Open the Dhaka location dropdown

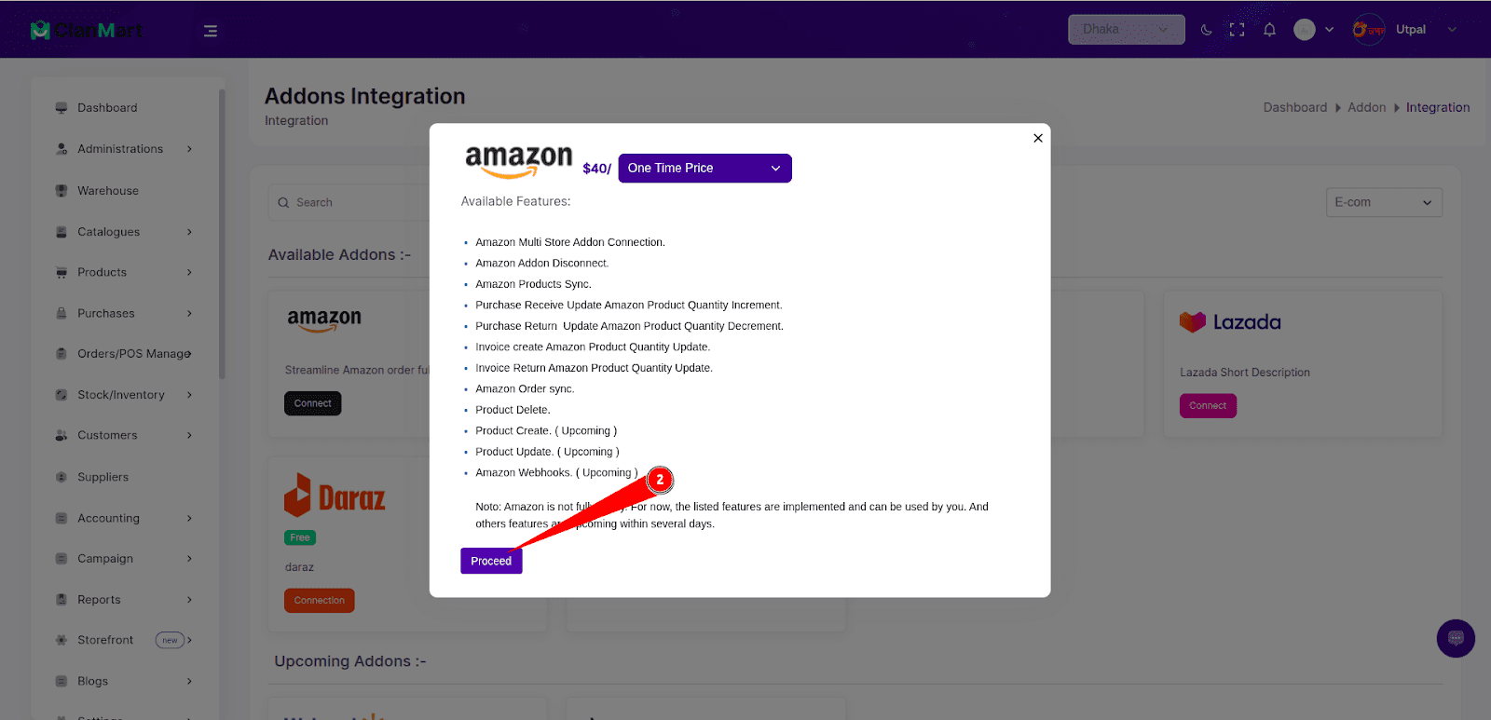(x=1126, y=29)
